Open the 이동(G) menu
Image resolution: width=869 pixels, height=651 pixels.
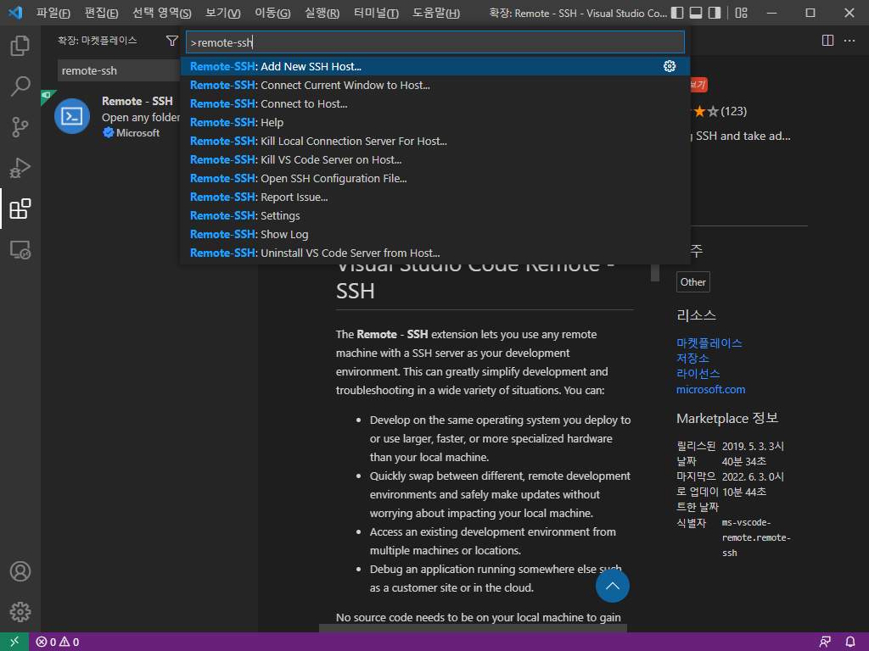tap(272, 13)
